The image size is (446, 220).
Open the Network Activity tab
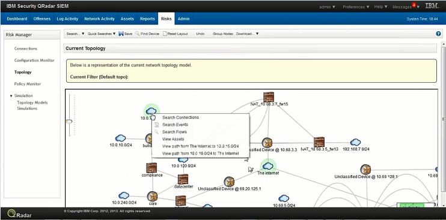pos(99,19)
